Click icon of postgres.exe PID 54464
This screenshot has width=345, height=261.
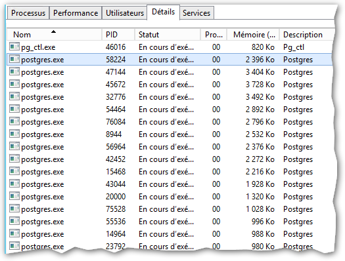point(14,109)
